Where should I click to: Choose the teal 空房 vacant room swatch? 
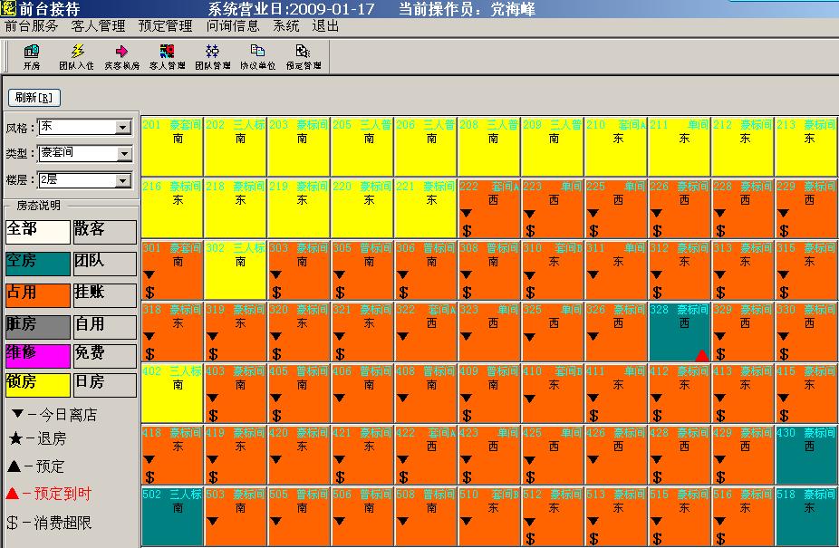pos(37,263)
